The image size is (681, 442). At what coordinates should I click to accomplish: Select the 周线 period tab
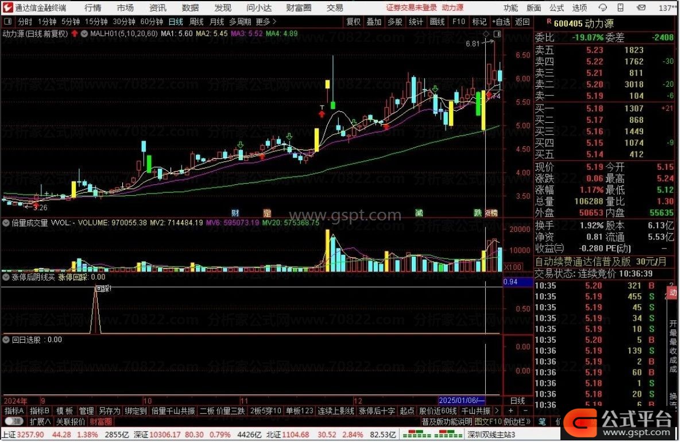point(196,22)
